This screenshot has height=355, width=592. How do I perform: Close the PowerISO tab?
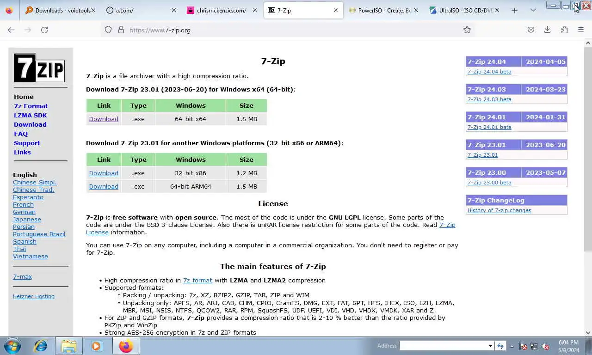[416, 10]
